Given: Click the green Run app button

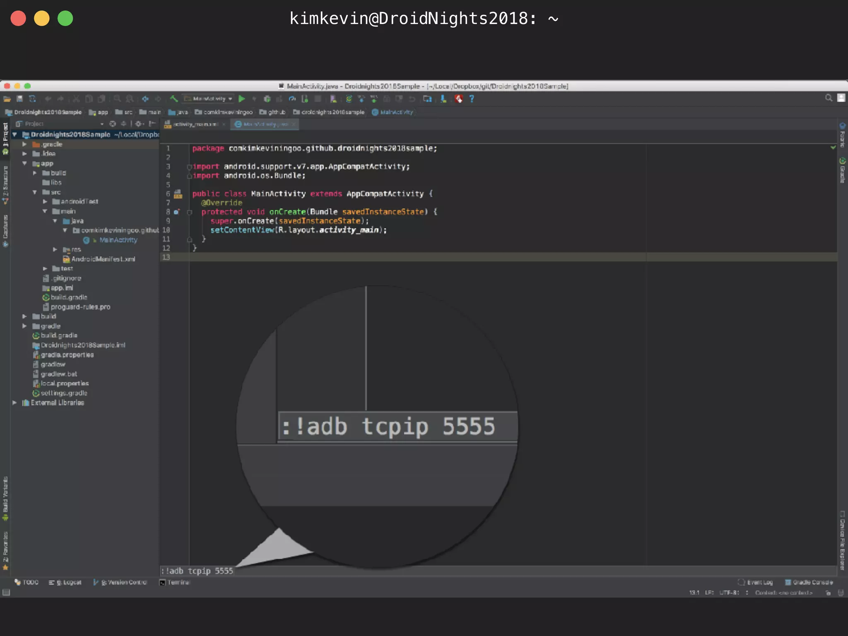Looking at the screenshot, I should click(x=242, y=99).
